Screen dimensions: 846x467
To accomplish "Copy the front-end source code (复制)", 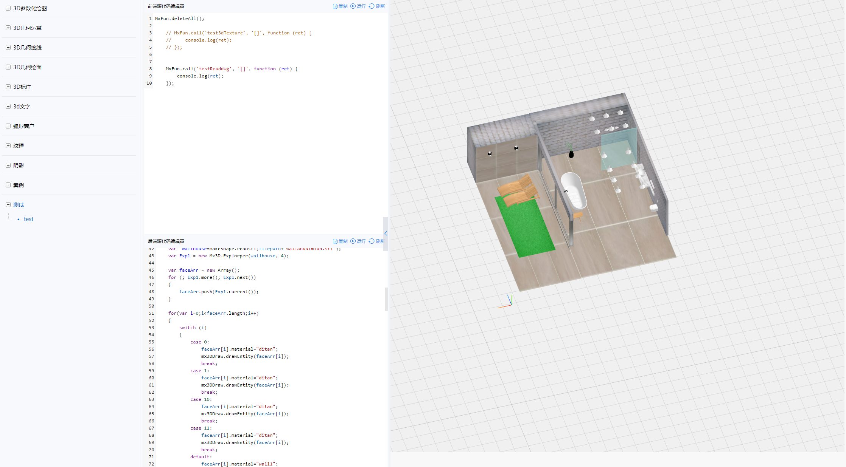I will (x=340, y=6).
